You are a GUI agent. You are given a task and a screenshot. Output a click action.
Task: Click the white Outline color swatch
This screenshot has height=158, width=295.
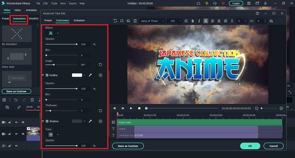coord(77,75)
